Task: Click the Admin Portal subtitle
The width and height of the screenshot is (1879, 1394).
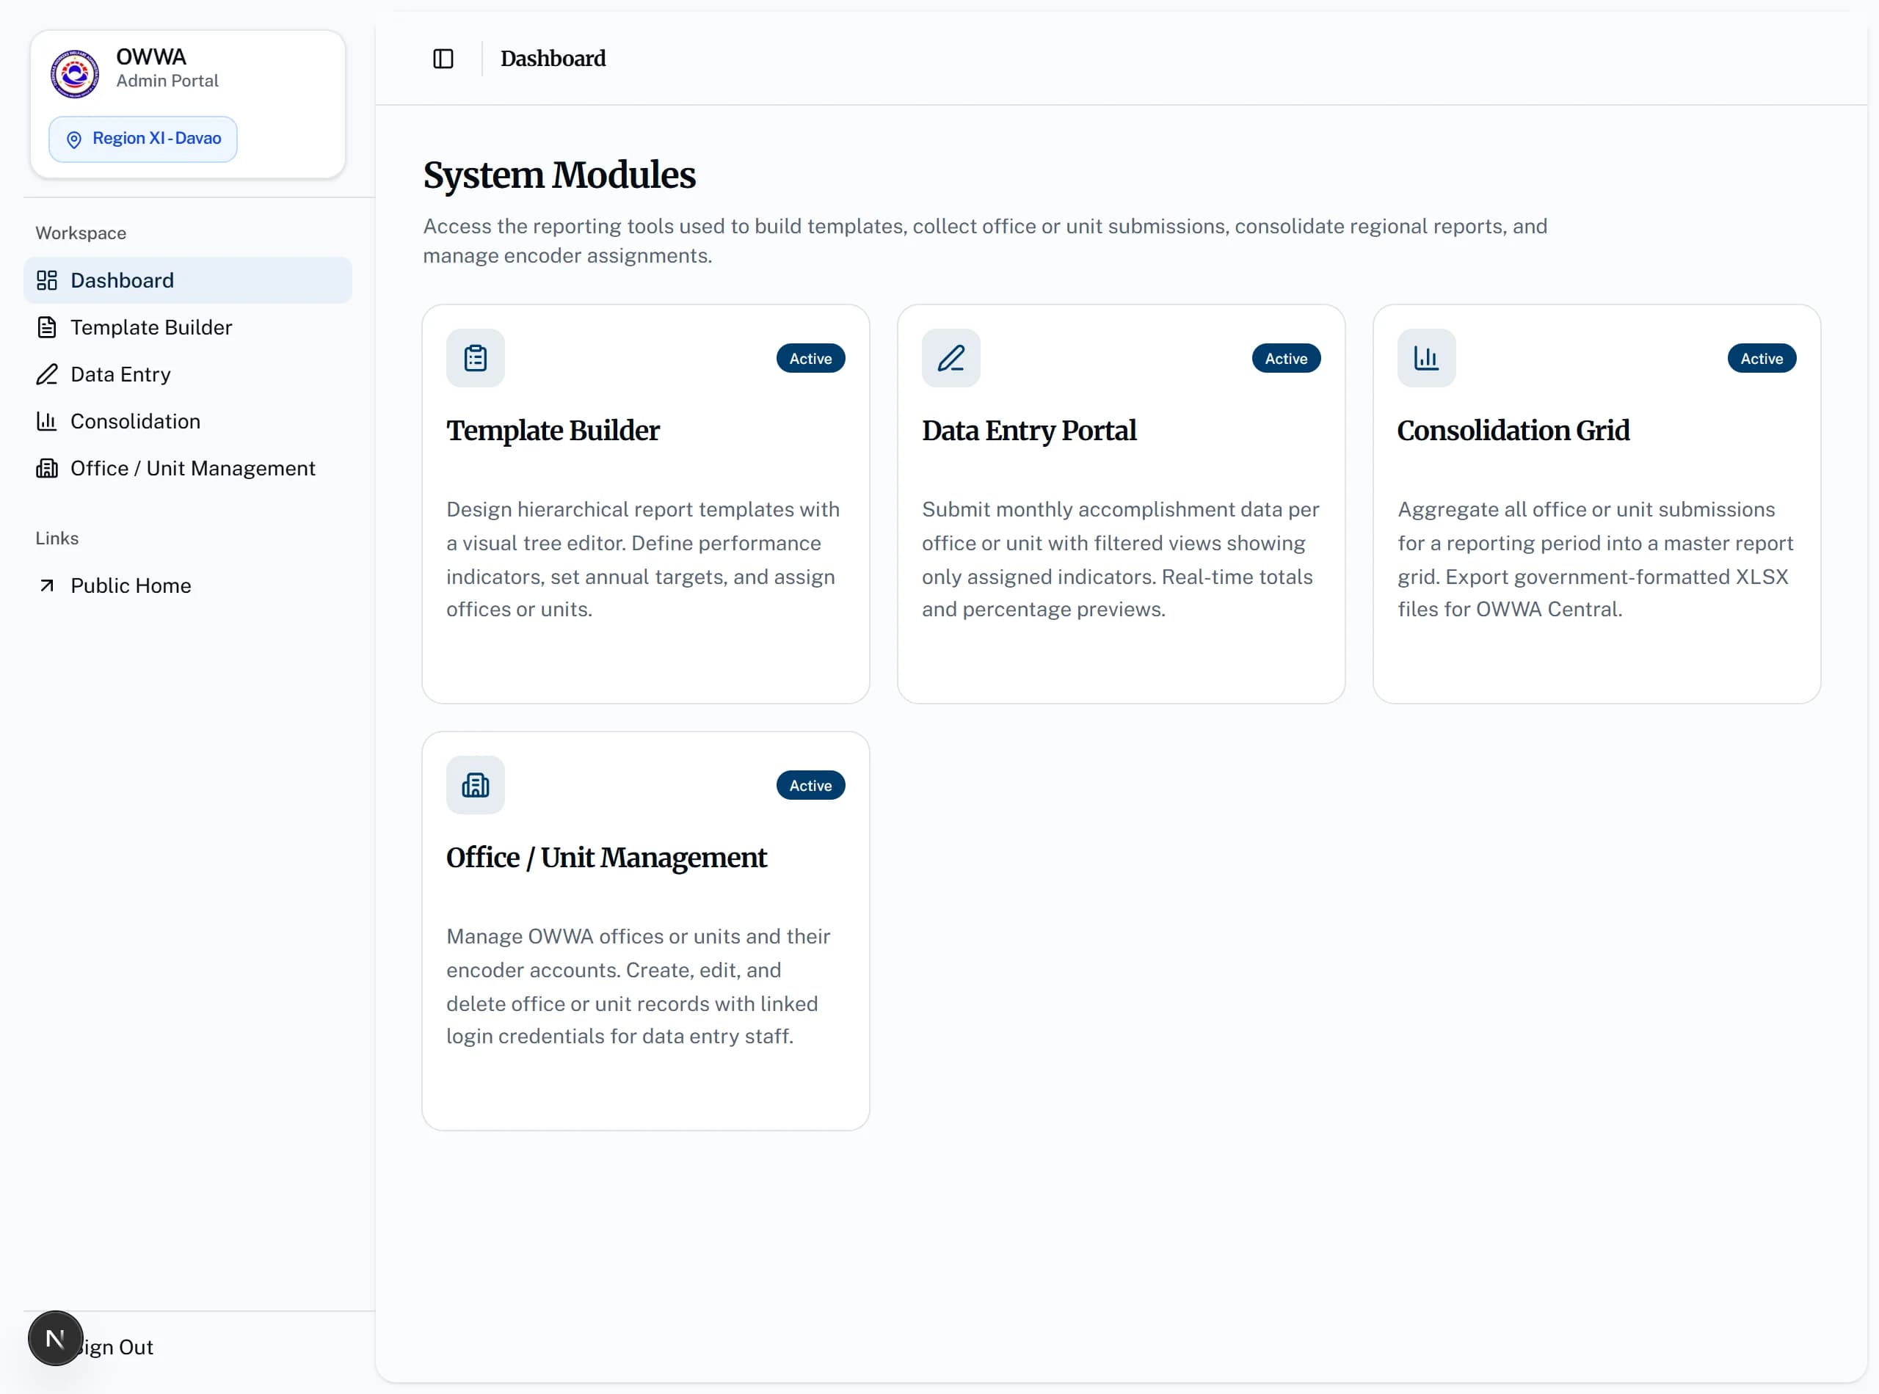Action: (167, 81)
